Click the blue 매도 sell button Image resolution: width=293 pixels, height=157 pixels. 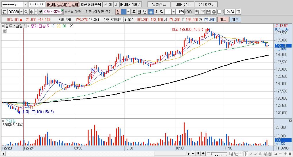pyautogui.click(x=235, y=20)
